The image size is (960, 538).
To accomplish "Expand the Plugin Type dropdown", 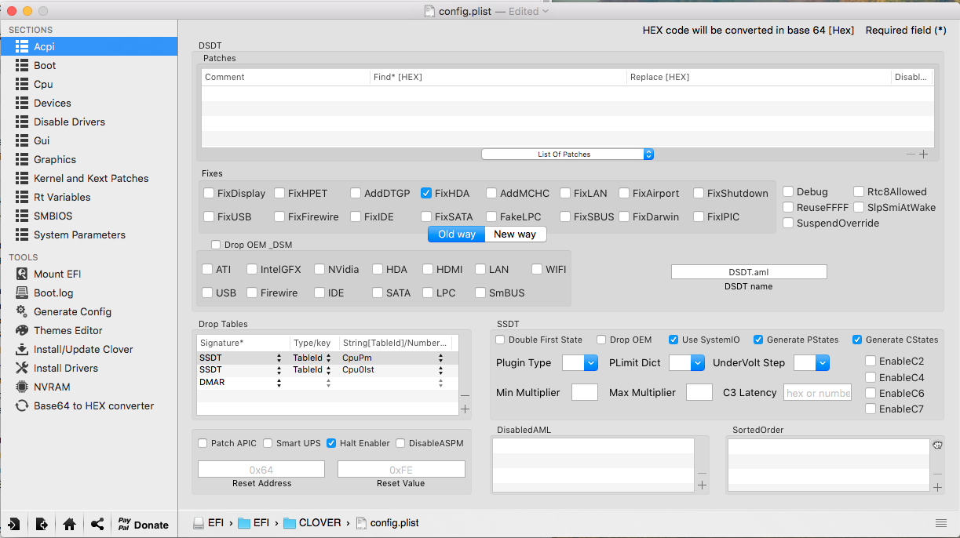I will [580, 363].
